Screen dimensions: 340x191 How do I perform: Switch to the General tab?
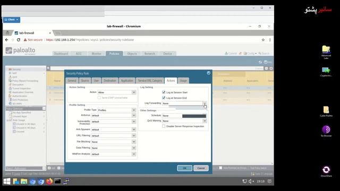coord(72,81)
